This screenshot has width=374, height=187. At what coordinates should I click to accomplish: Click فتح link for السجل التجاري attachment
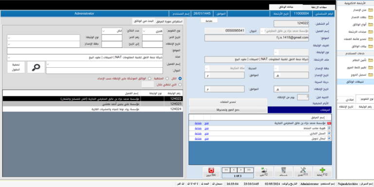pyautogui.click(x=207, y=133)
